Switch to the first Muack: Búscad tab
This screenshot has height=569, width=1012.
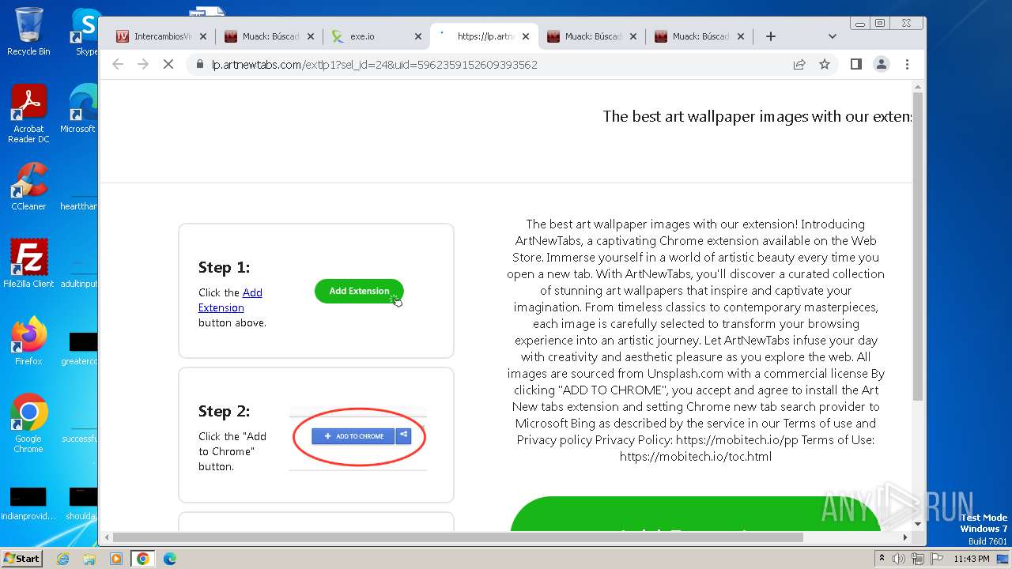point(269,36)
